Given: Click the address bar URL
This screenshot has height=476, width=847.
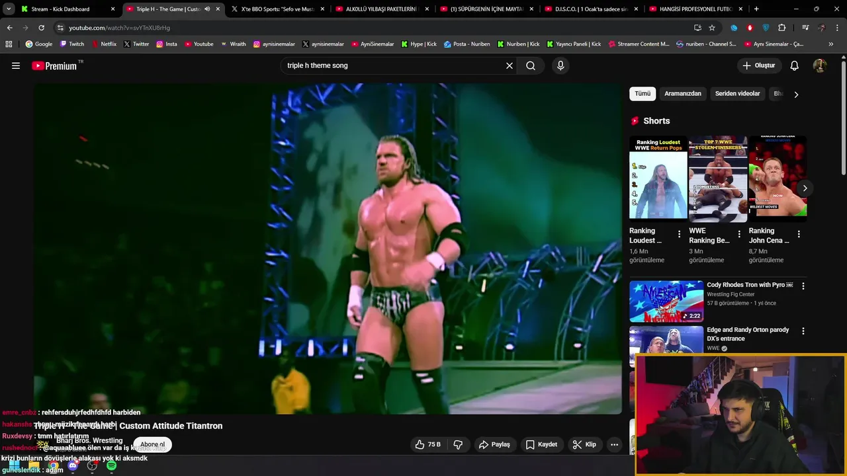Looking at the screenshot, I should click(119, 28).
